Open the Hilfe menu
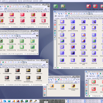 tap(41, 1)
